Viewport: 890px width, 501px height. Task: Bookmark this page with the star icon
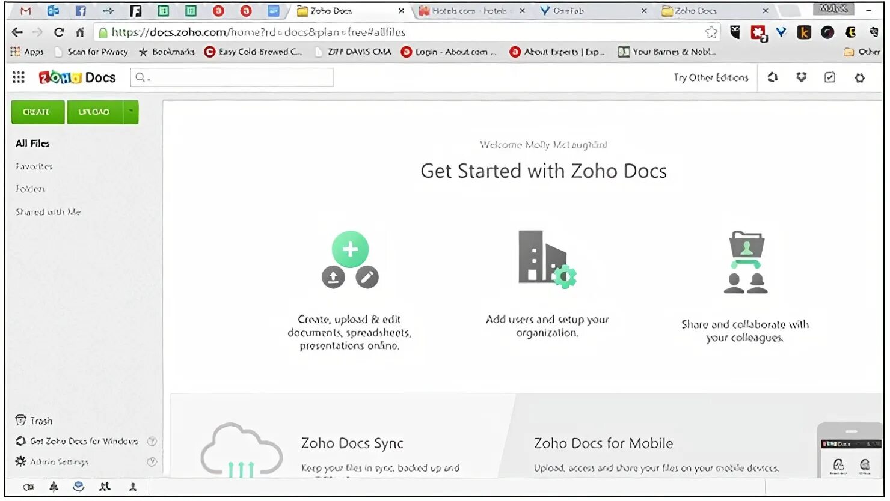[x=711, y=32]
